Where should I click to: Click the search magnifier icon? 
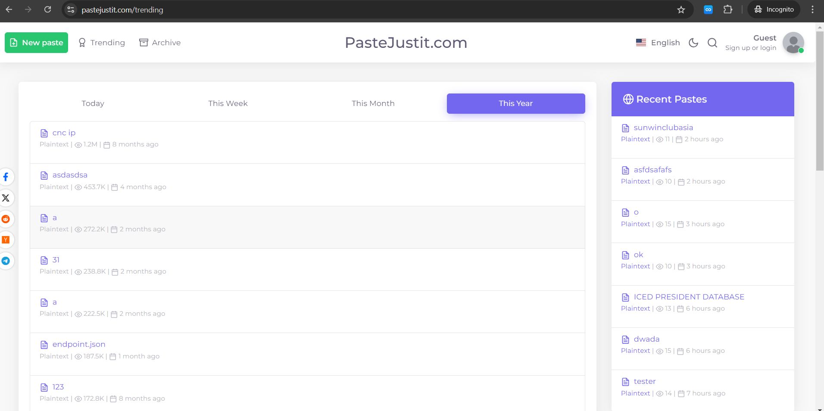[x=712, y=43]
